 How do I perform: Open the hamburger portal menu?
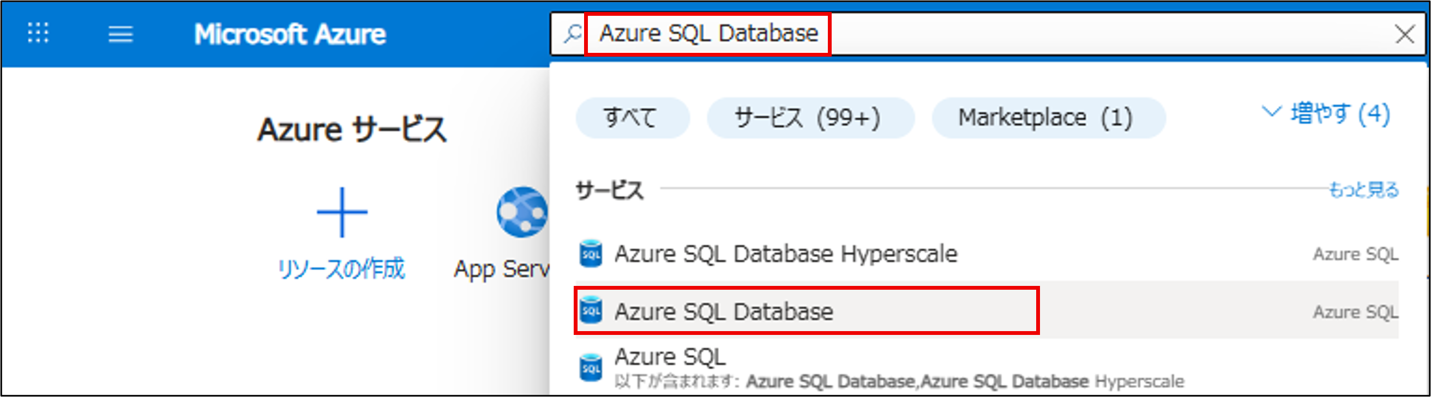120,34
